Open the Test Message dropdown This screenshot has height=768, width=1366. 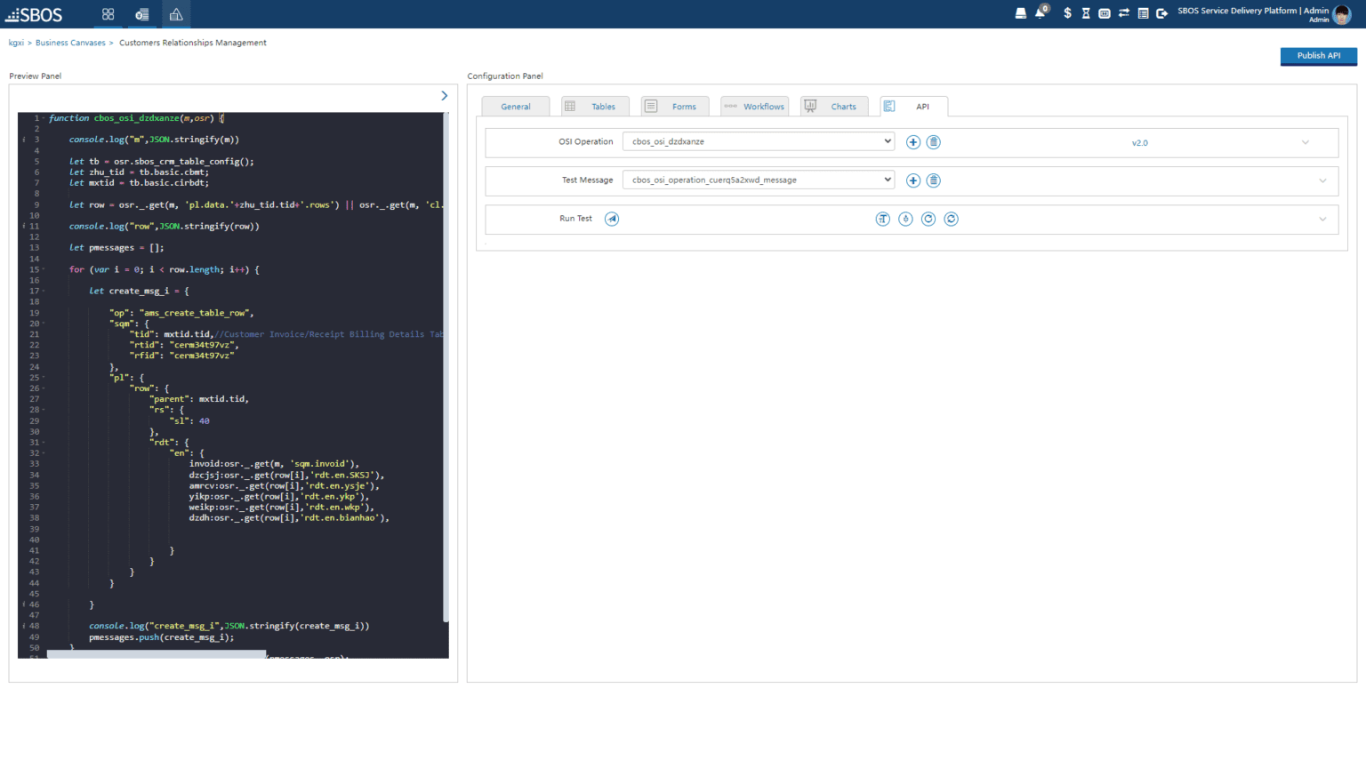tap(758, 180)
